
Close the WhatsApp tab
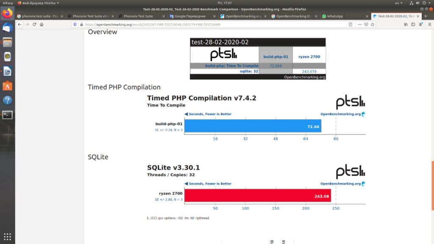[367, 16]
